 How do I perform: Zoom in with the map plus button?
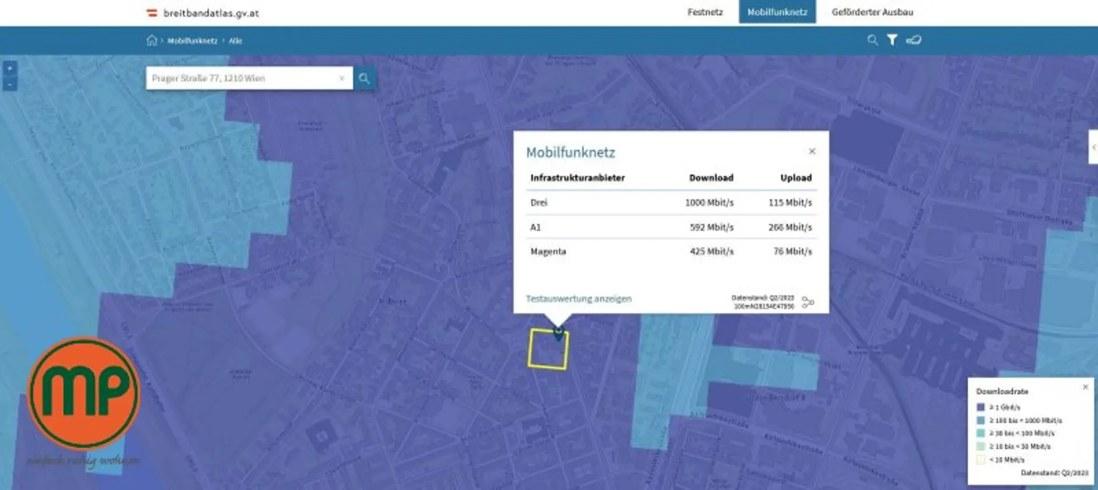(x=10, y=69)
